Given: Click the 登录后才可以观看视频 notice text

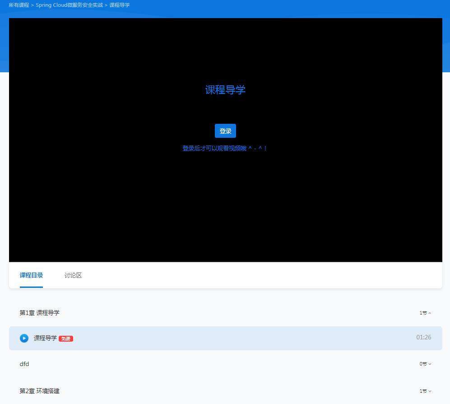Looking at the screenshot, I should click(225, 148).
